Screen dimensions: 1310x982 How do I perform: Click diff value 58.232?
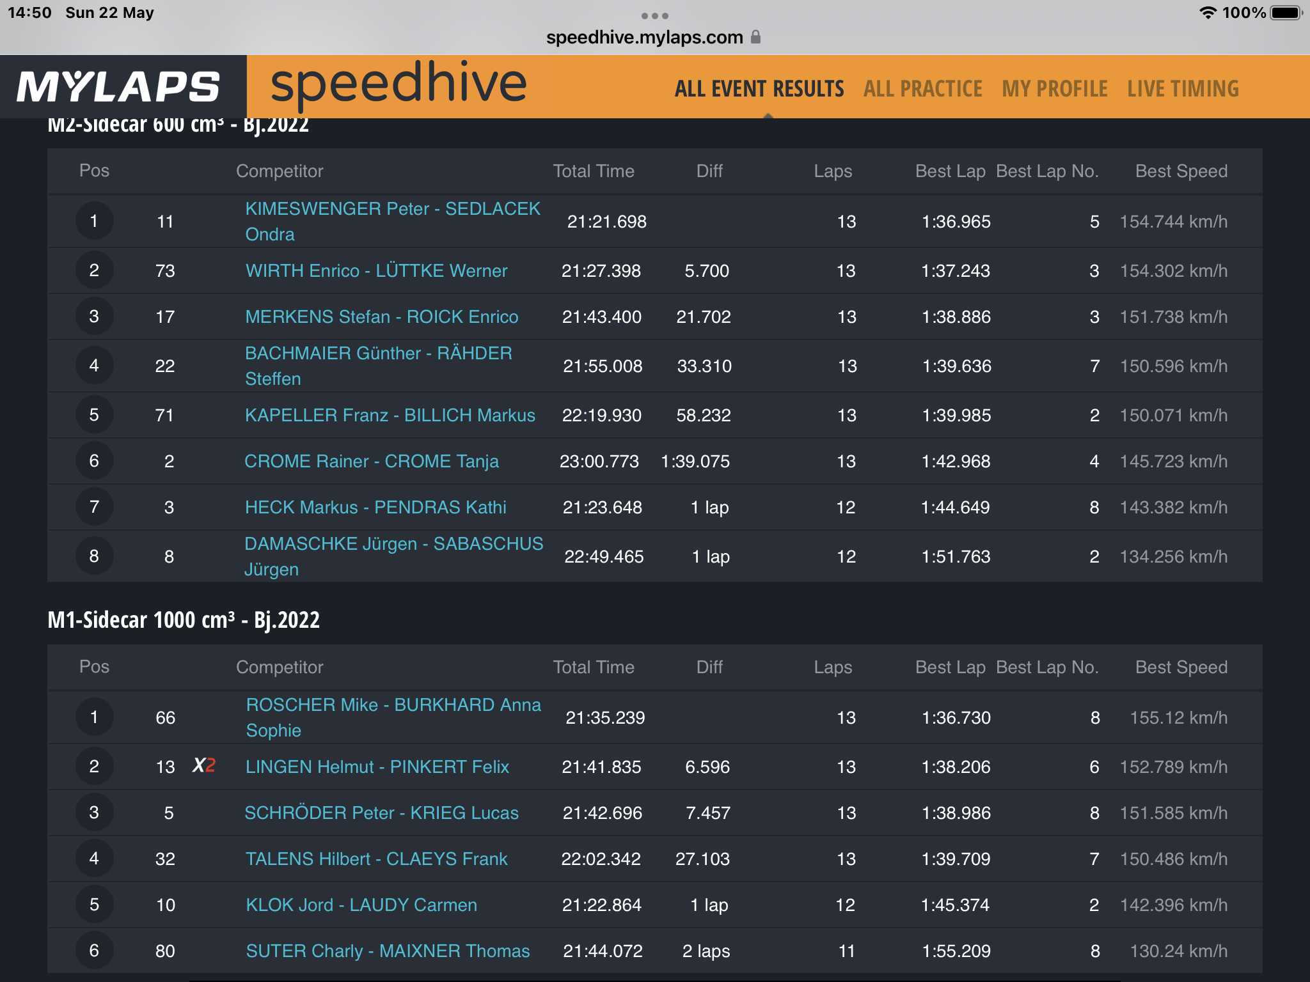click(x=704, y=415)
